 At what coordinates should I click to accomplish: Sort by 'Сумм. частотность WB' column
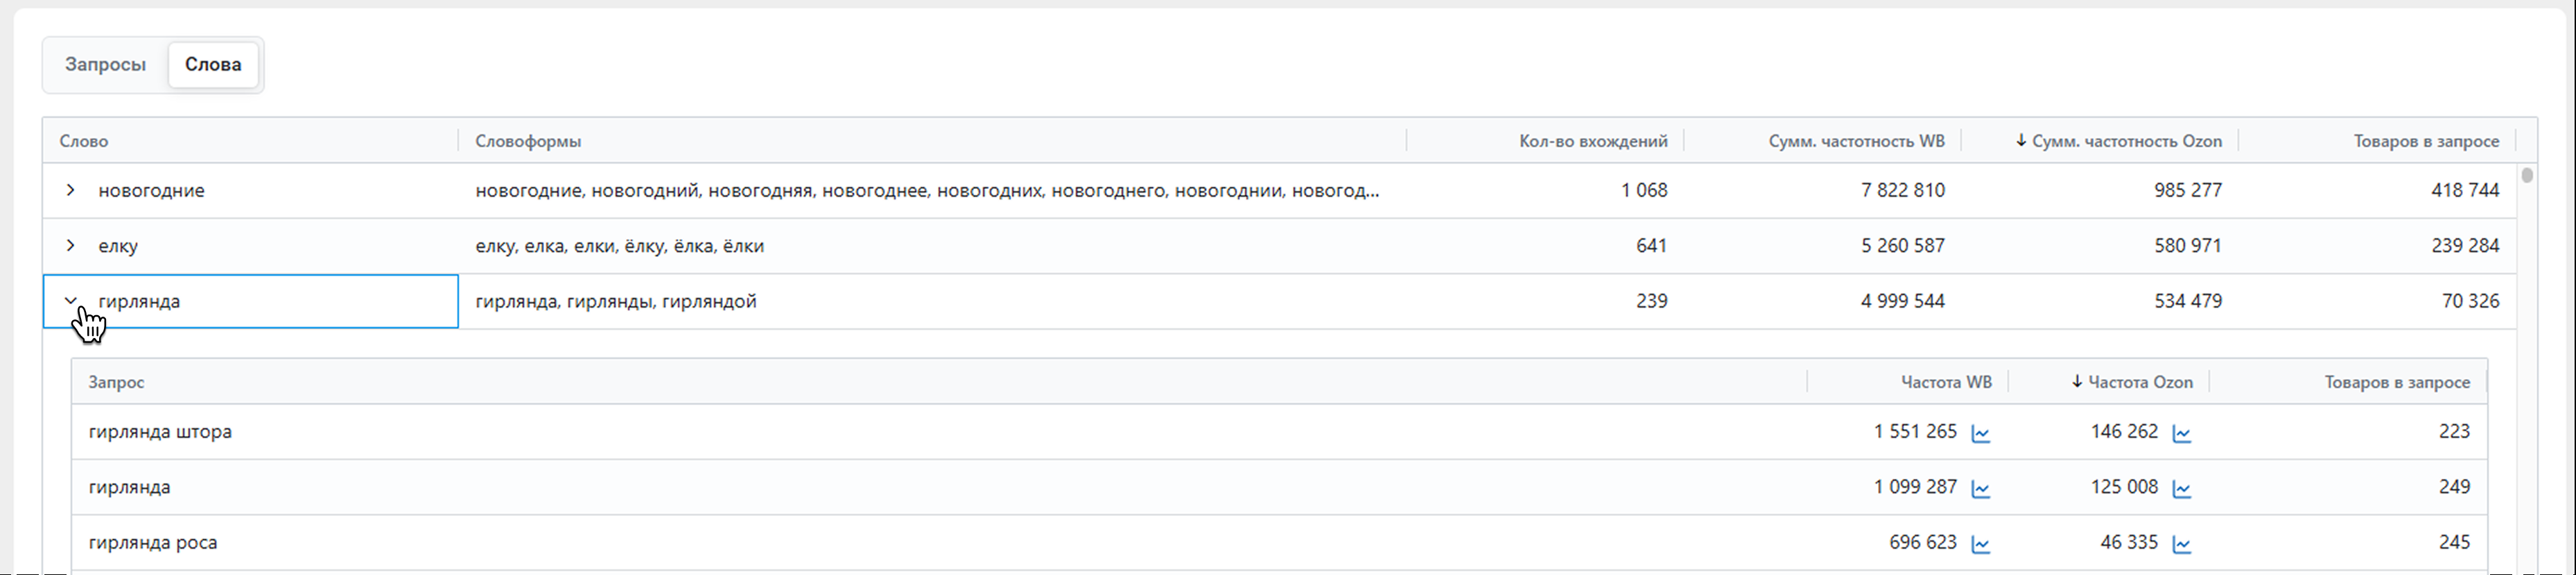coord(1856,141)
